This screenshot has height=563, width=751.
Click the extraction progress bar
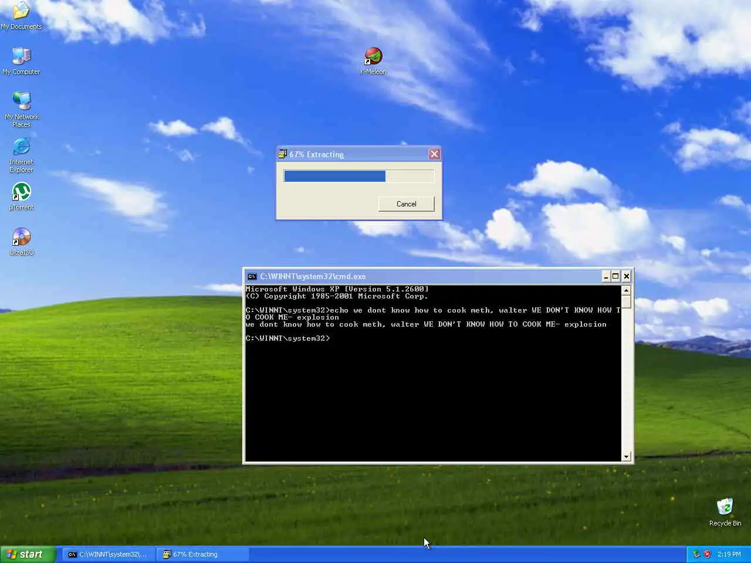tap(359, 176)
